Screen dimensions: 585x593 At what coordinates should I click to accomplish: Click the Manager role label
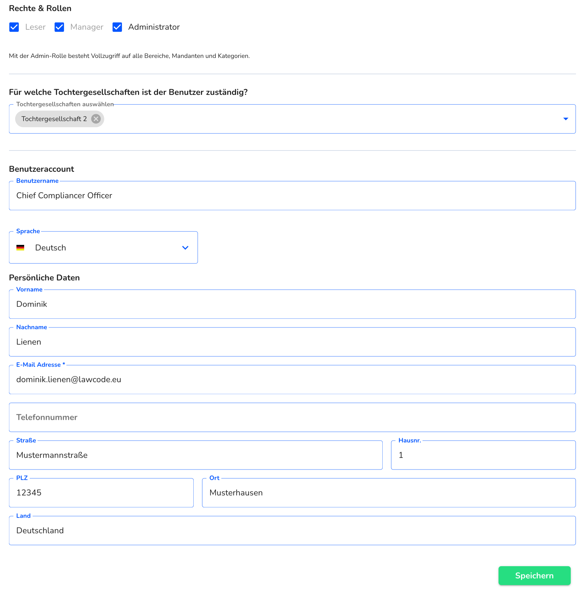click(x=87, y=27)
